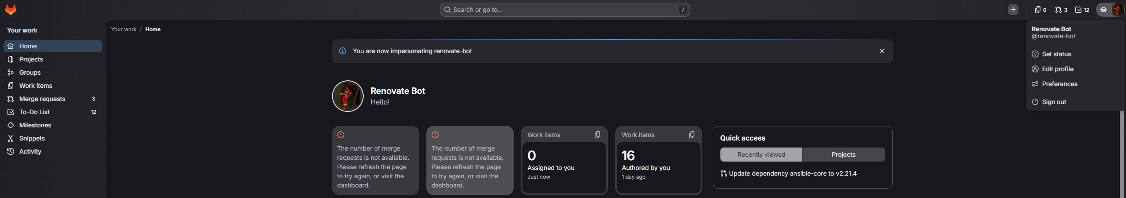Open merge requests counter in top bar
Screen dimensions: 1126x198
click(1061, 10)
